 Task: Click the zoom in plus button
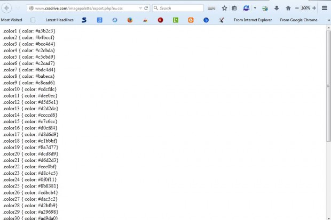pyautogui.click(x=314, y=8)
